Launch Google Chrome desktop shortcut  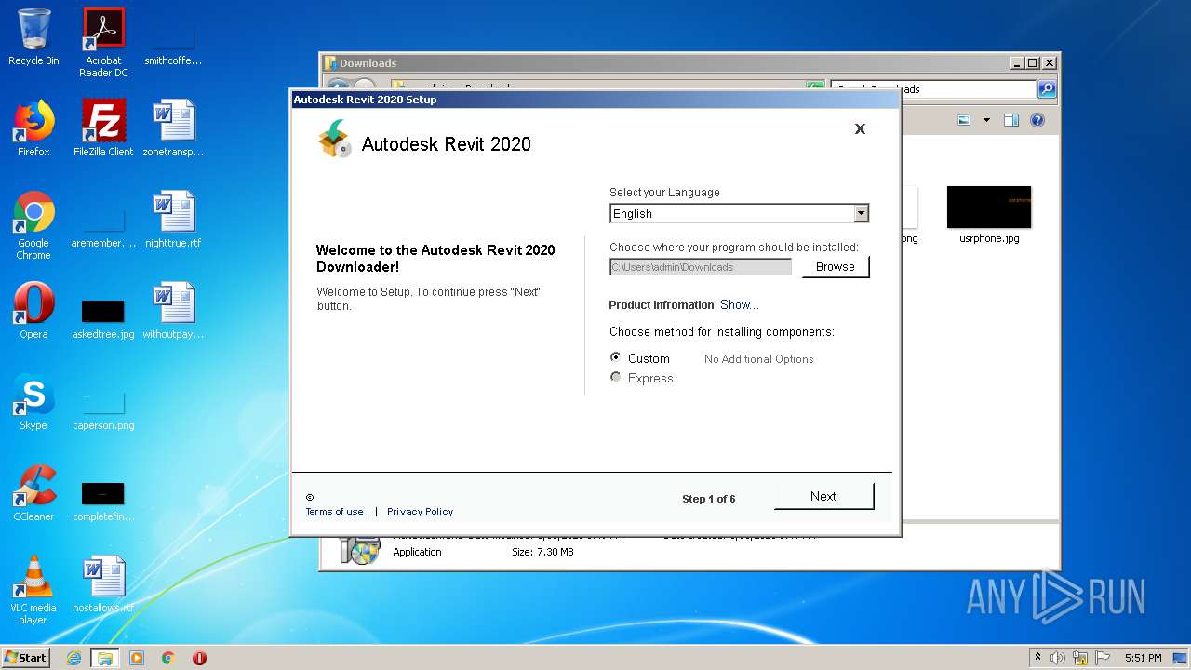click(x=33, y=225)
